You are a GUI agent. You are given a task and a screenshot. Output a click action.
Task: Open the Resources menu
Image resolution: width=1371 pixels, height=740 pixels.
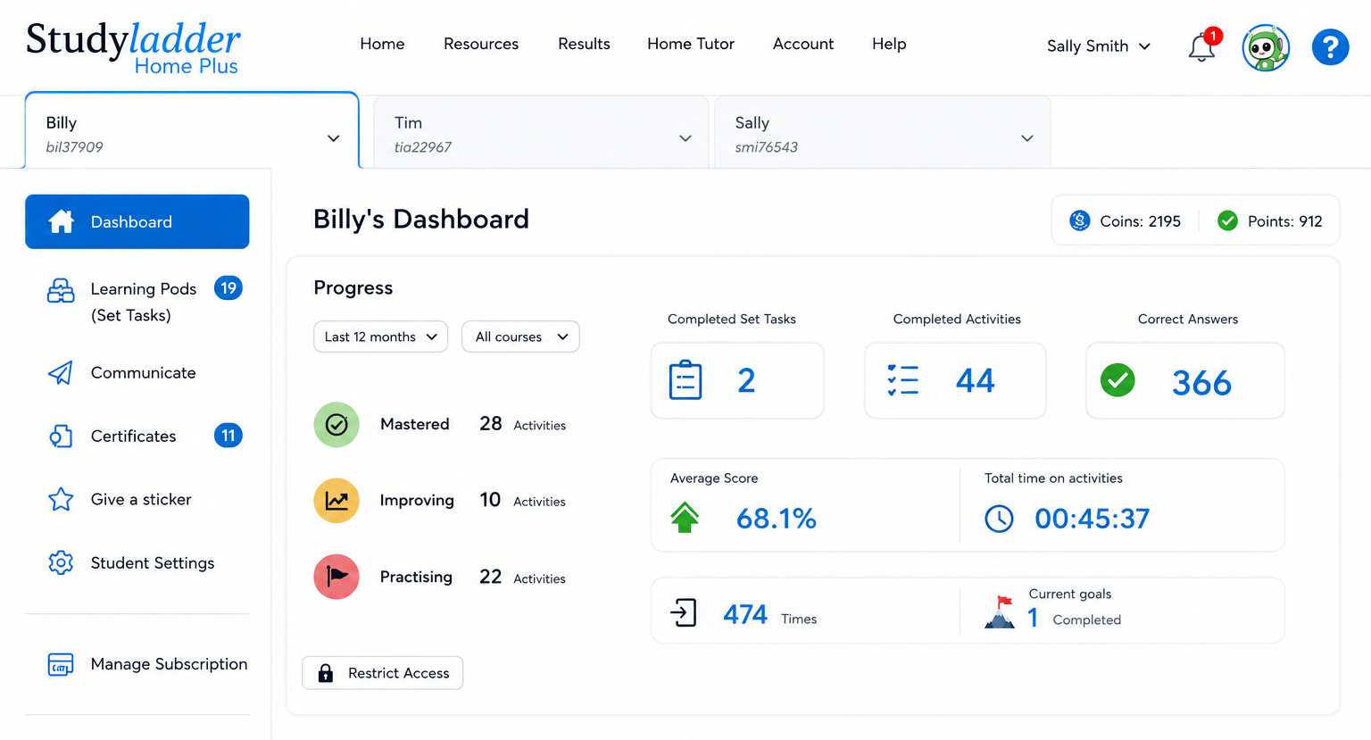pyautogui.click(x=481, y=44)
